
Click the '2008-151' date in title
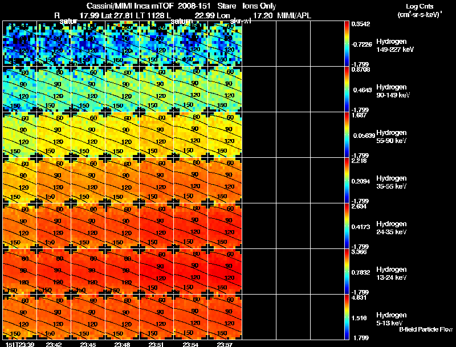tap(194, 6)
